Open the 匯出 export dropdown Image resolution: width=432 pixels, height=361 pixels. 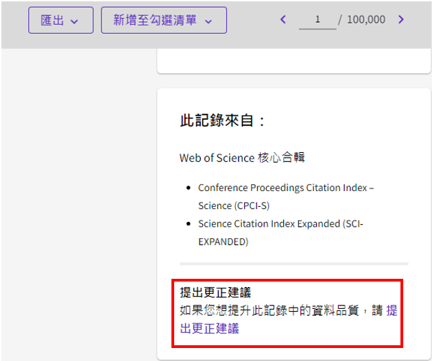pyautogui.click(x=60, y=21)
